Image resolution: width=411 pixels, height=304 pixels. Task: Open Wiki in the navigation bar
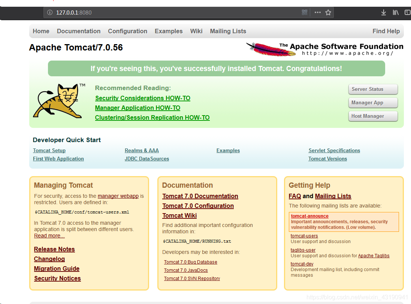click(196, 31)
